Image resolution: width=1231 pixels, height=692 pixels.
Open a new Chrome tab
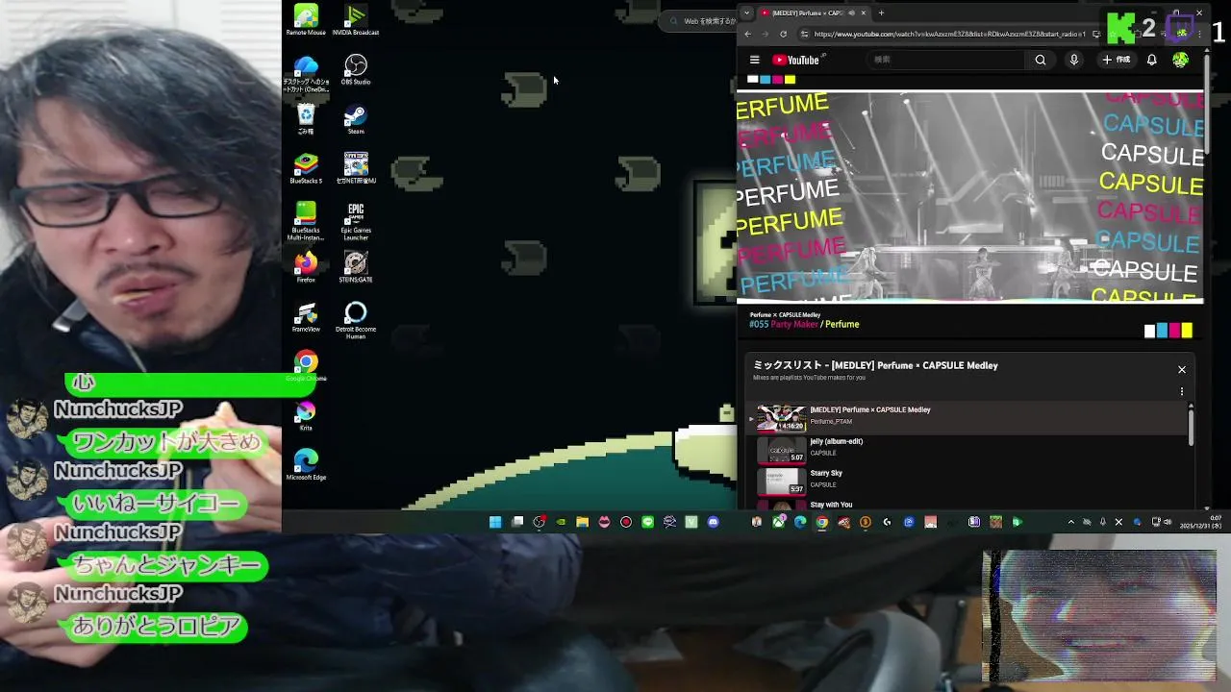point(881,12)
